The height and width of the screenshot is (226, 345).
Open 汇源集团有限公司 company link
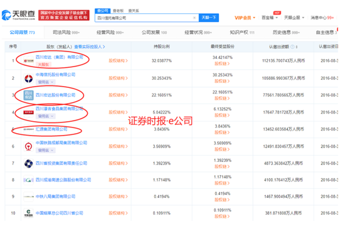pyautogui.click(x=51, y=129)
